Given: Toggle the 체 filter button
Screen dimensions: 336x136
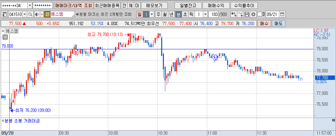Looking at the screenshot, I should tap(131, 5).
